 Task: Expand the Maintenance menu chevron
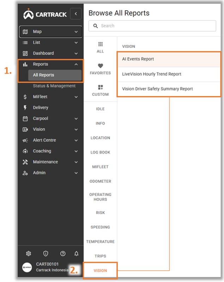tap(76, 162)
